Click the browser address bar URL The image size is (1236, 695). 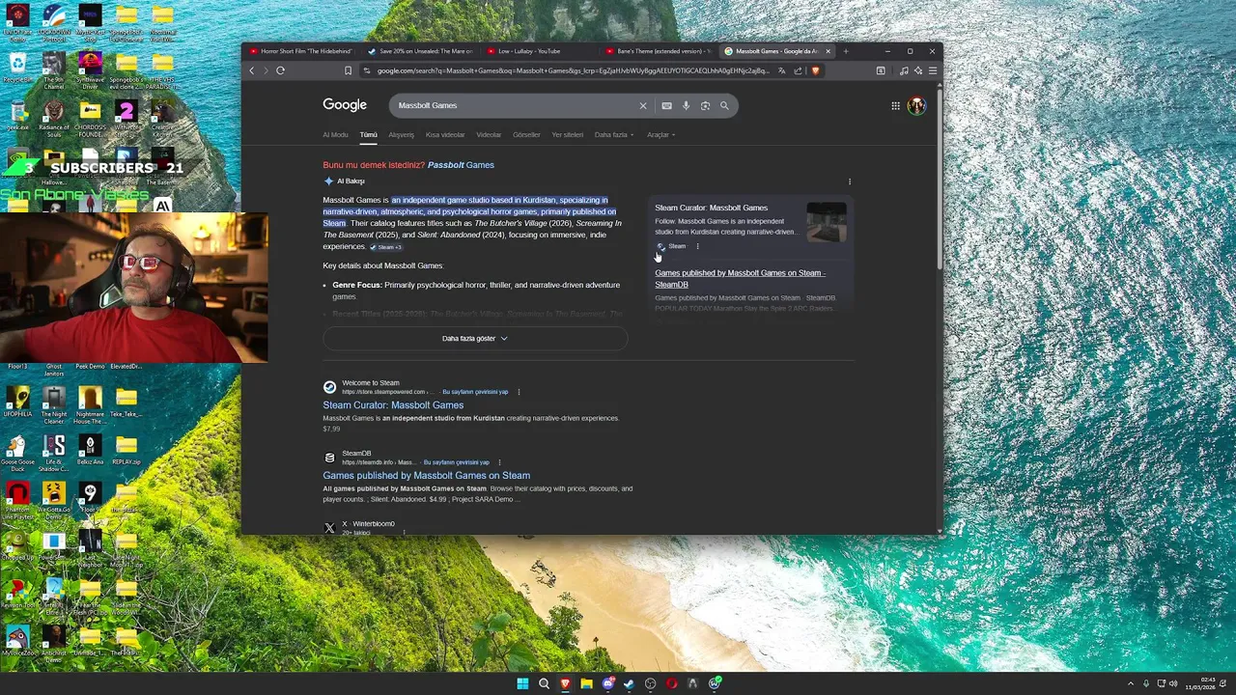573,70
